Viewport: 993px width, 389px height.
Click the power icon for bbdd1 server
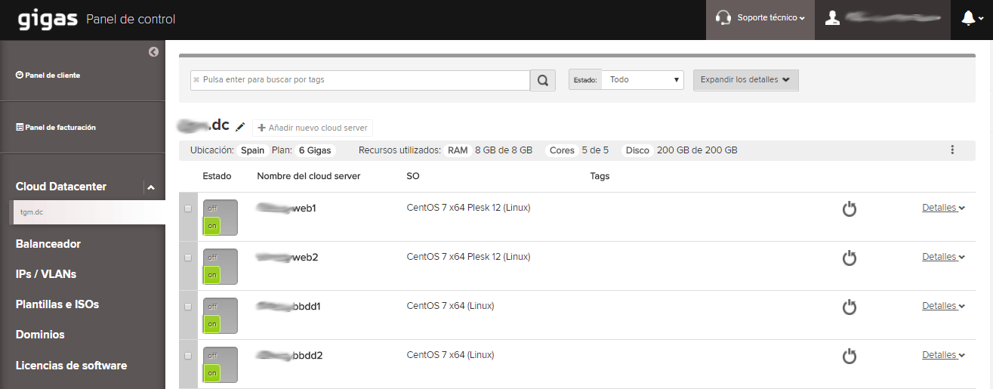point(850,307)
